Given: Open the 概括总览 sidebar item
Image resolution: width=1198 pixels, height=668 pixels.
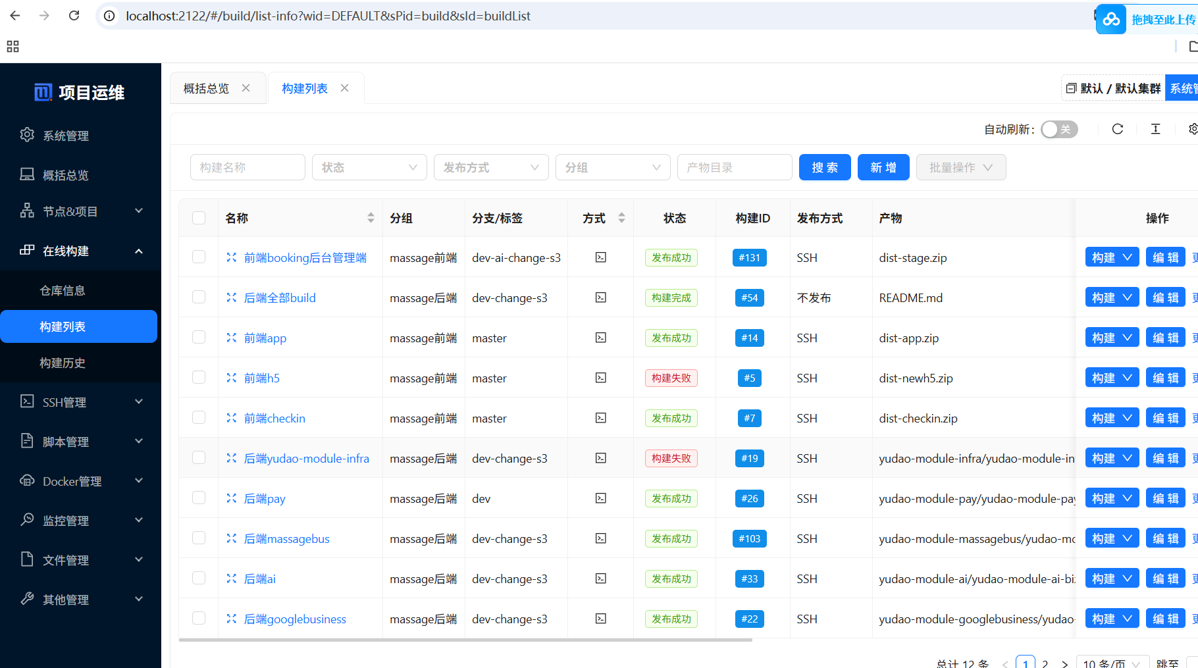Looking at the screenshot, I should pyautogui.click(x=80, y=175).
